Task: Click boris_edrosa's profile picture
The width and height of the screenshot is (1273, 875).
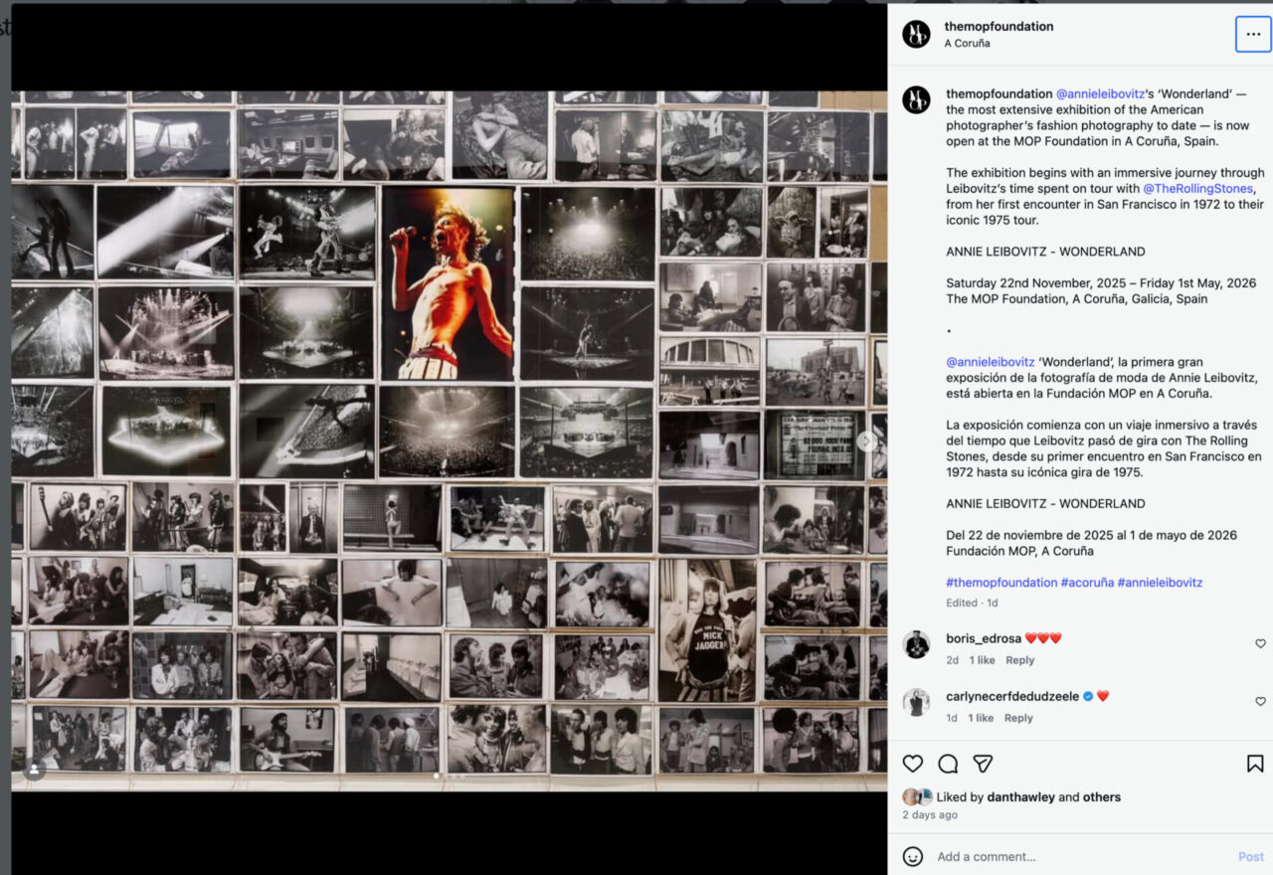Action: pyautogui.click(x=916, y=645)
